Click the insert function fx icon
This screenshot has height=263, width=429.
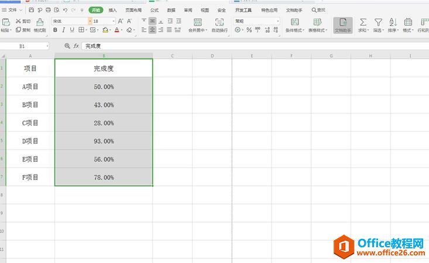click(x=76, y=46)
